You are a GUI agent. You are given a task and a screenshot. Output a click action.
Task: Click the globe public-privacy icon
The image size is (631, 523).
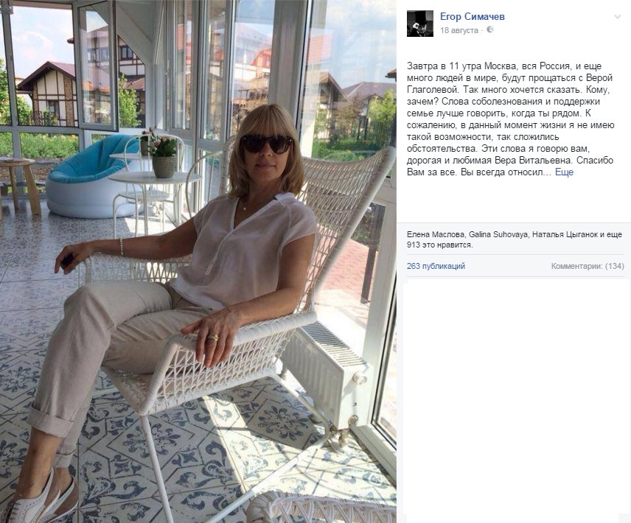489,29
